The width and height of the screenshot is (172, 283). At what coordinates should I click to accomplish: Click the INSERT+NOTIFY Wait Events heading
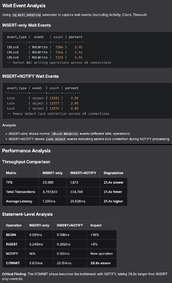(x=30, y=76)
